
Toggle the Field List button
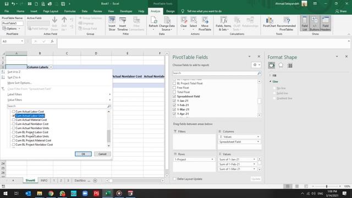coord(304,23)
